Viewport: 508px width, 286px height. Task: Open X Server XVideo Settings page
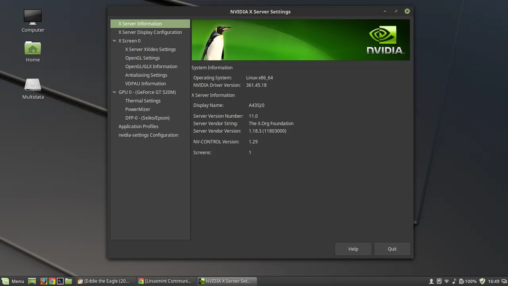click(150, 49)
